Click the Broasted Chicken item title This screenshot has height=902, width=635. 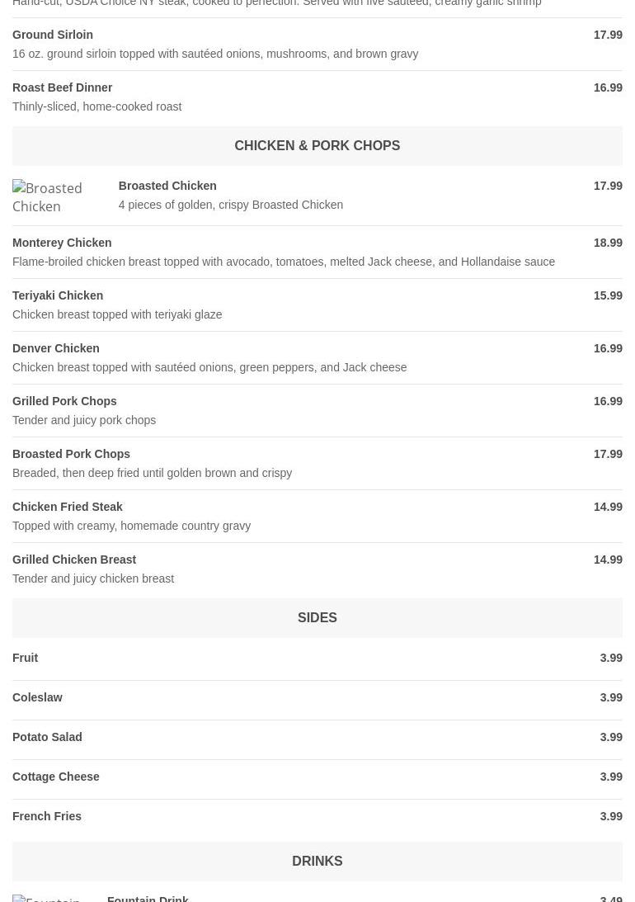(167, 187)
